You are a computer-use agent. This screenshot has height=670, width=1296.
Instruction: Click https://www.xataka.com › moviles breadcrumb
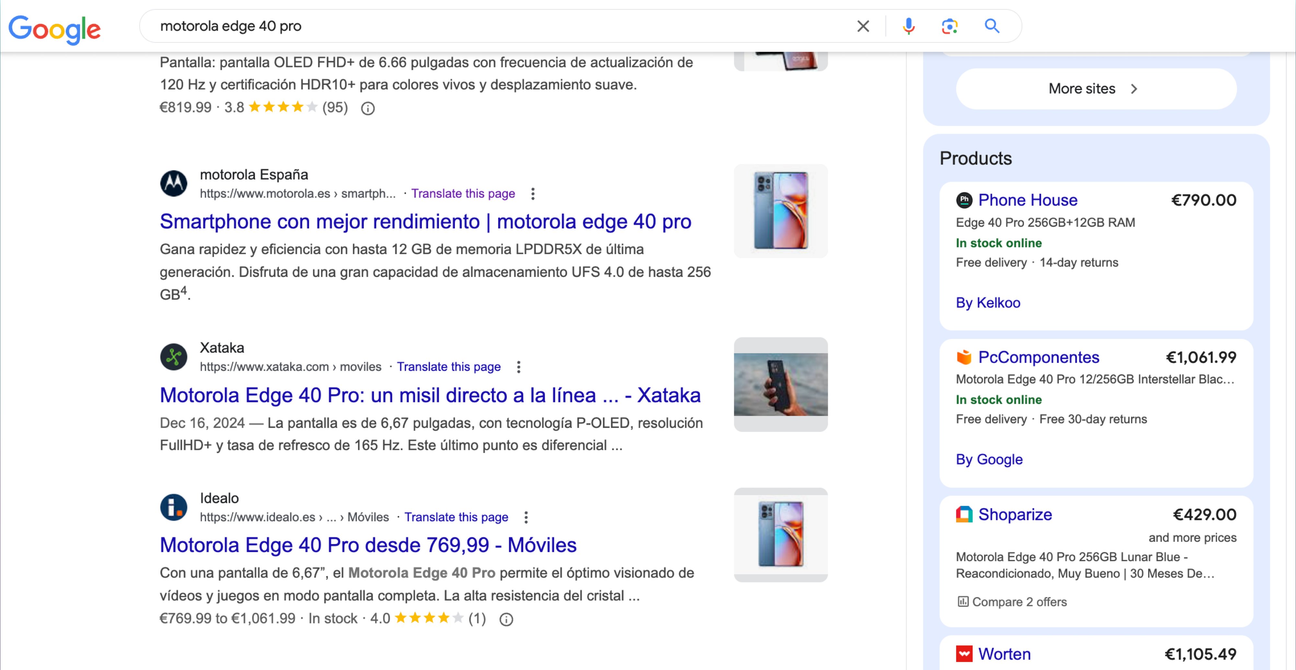click(x=290, y=367)
